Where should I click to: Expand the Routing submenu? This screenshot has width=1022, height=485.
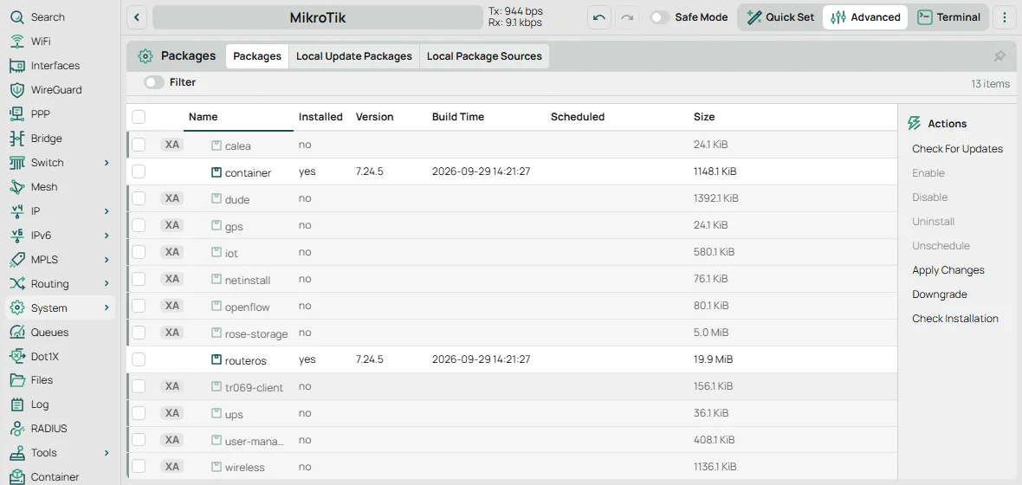(x=107, y=283)
